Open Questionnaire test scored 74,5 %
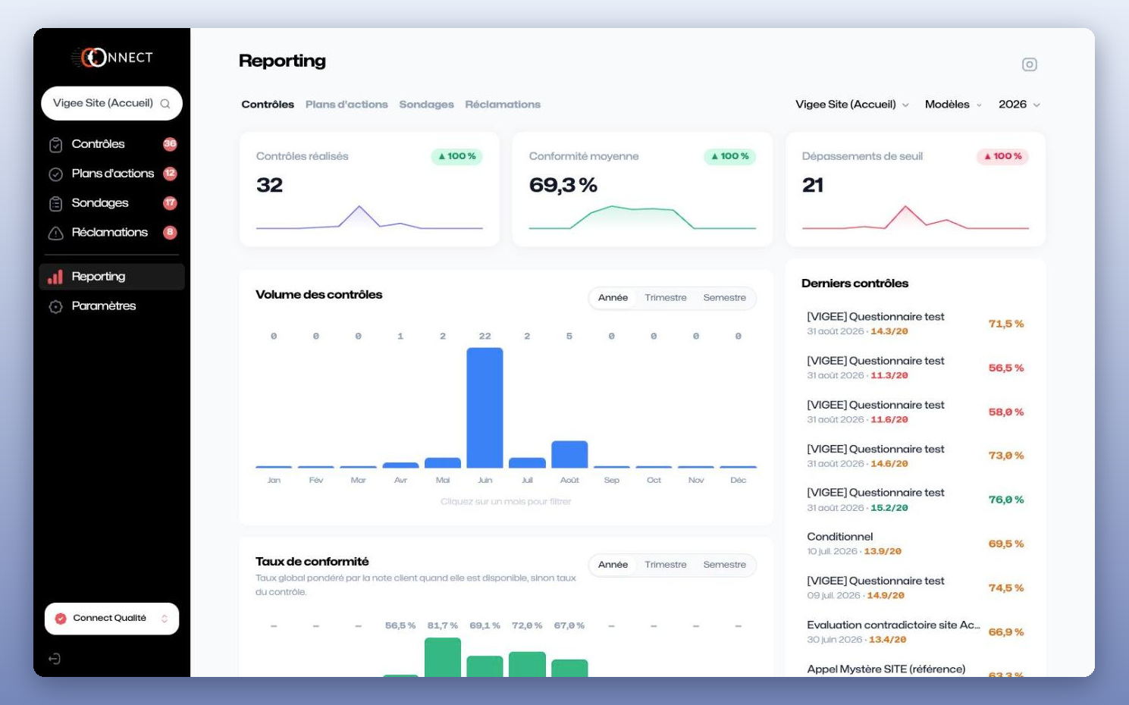This screenshot has height=705, width=1129. coord(915,587)
